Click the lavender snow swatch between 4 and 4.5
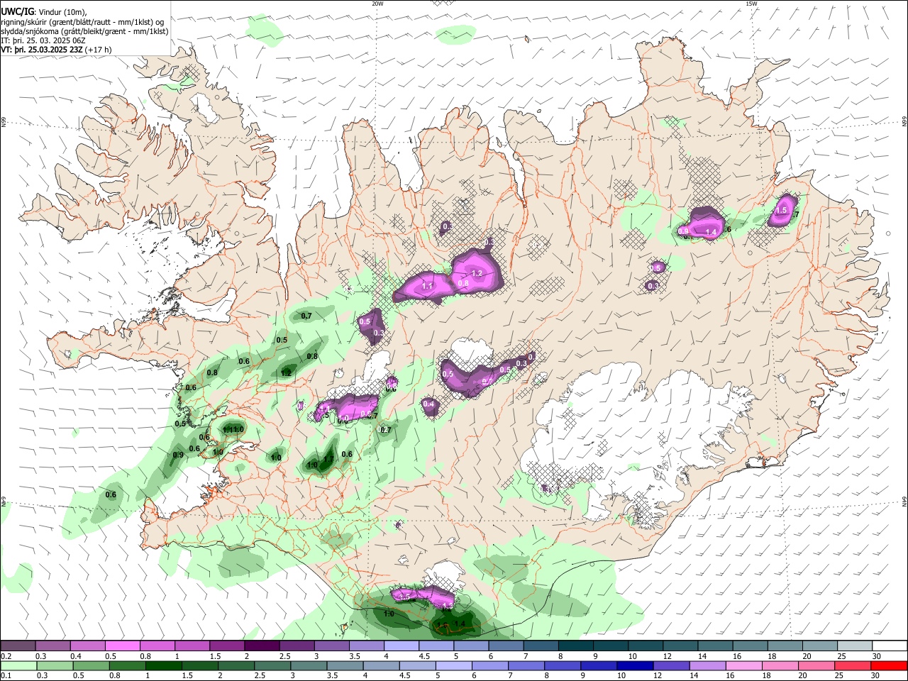This screenshot has width=908, height=681. click(401, 646)
